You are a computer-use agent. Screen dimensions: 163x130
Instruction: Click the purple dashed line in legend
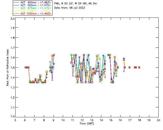(x=16, y=2)
